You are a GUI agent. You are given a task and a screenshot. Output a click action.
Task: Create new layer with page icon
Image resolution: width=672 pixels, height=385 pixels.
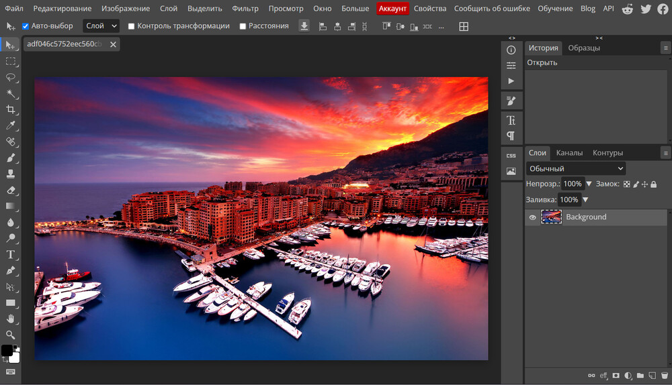pyautogui.click(x=653, y=376)
